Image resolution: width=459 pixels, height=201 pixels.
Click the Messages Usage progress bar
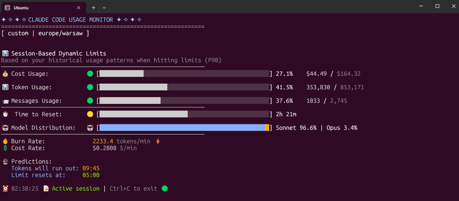[x=184, y=101]
